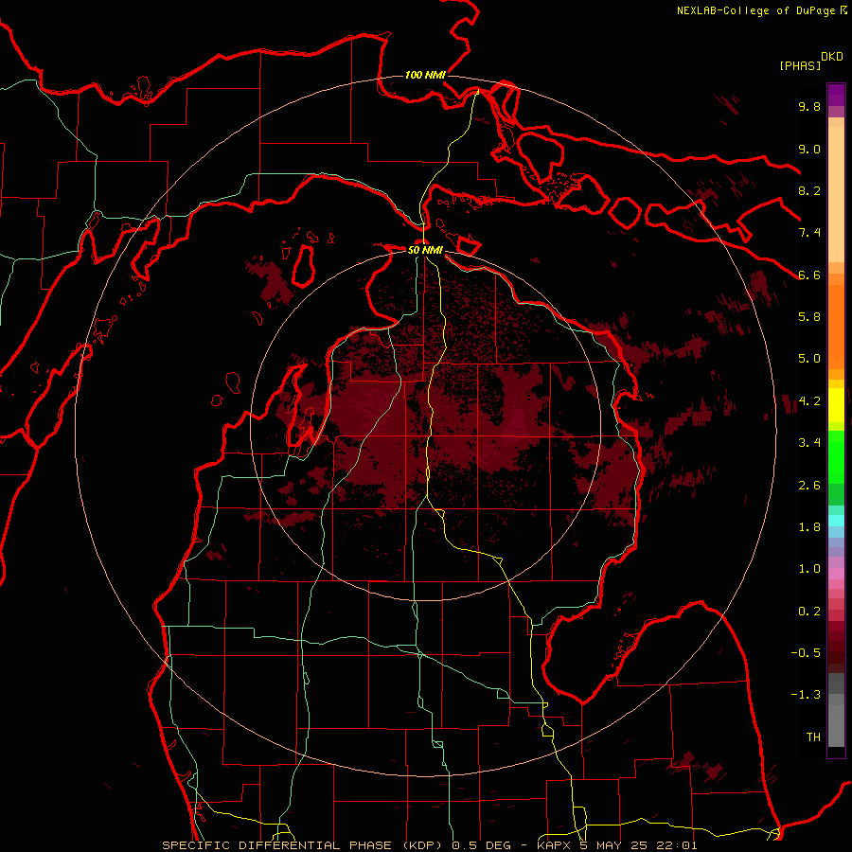The image size is (852, 852).
Task: Click the 6.6 value on the color scale
Action: click(x=809, y=275)
